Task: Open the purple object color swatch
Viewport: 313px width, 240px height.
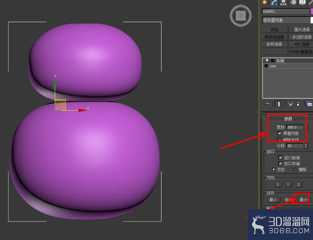Action: click(312, 11)
